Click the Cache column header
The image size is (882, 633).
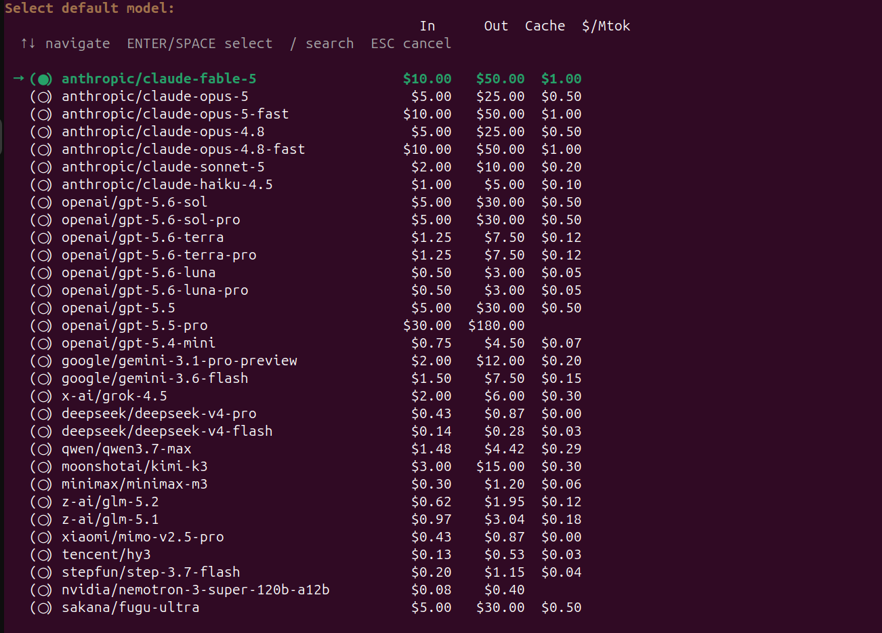[x=545, y=26]
